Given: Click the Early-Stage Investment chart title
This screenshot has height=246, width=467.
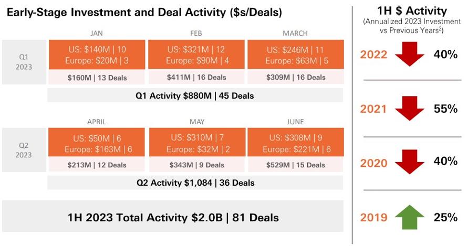Looking at the screenshot, I should click(144, 13).
